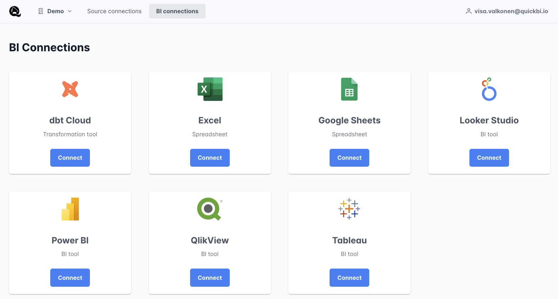
Task: Connect Google Sheets spreadsheet
Action: [349, 158]
